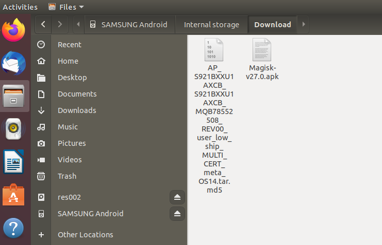Open Firefox from the dock
This screenshot has height=245, width=382.
(13, 30)
